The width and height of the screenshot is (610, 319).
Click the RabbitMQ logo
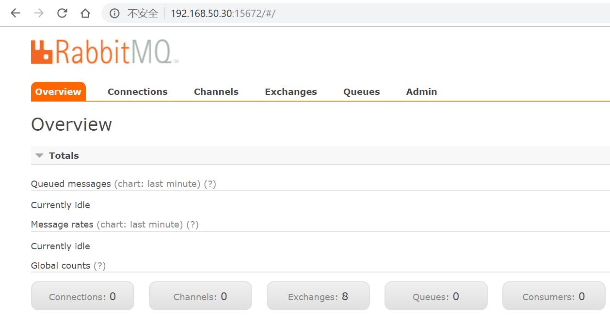(x=105, y=52)
